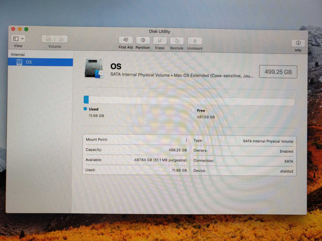Click the Connection SATA row
Screen dimensions: 322x241
click(x=244, y=161)
